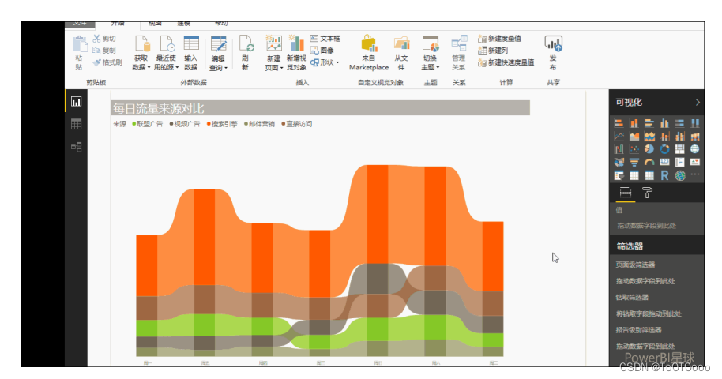The image size is (722, 379).
Task: Insert an Image (图像)
Action: [322, 51]
